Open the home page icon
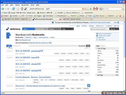 click(22, 9)
